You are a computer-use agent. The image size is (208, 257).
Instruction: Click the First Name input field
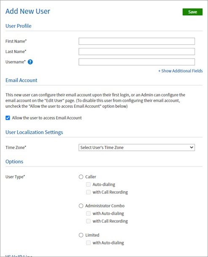pyautogui.click(x=137, y=41)
